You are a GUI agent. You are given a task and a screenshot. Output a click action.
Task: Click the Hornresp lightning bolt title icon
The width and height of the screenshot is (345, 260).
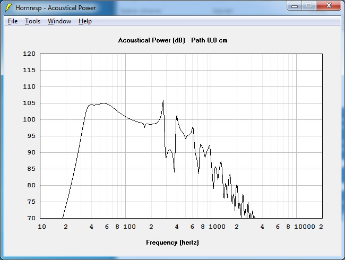[8, 8]
